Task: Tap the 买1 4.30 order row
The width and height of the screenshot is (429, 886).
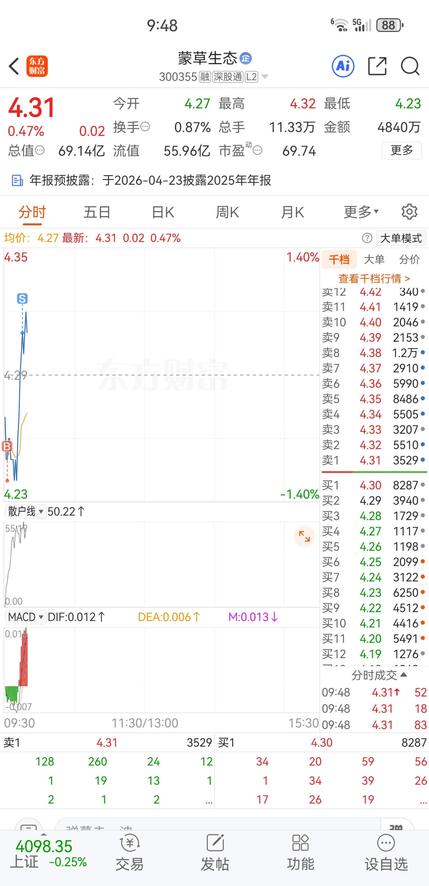Action: 374,485
